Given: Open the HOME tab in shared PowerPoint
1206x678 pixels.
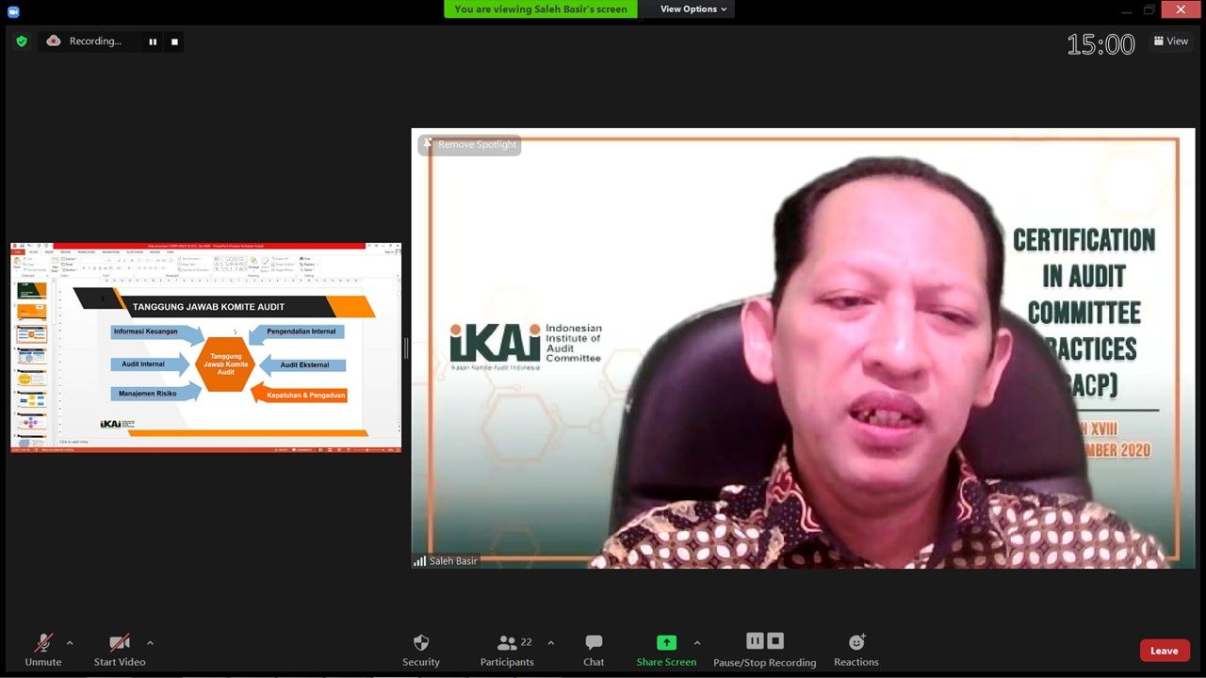Looking at the screenshot, I should coord(33,252).
